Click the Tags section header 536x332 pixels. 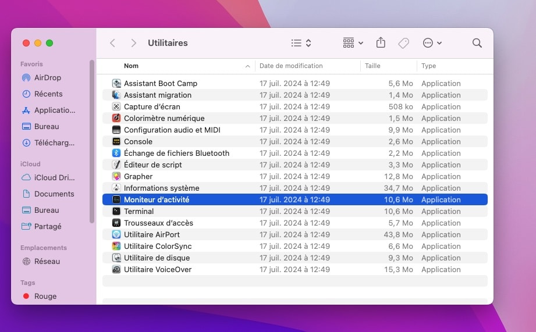pyautogui.click(x=28, y=283)
